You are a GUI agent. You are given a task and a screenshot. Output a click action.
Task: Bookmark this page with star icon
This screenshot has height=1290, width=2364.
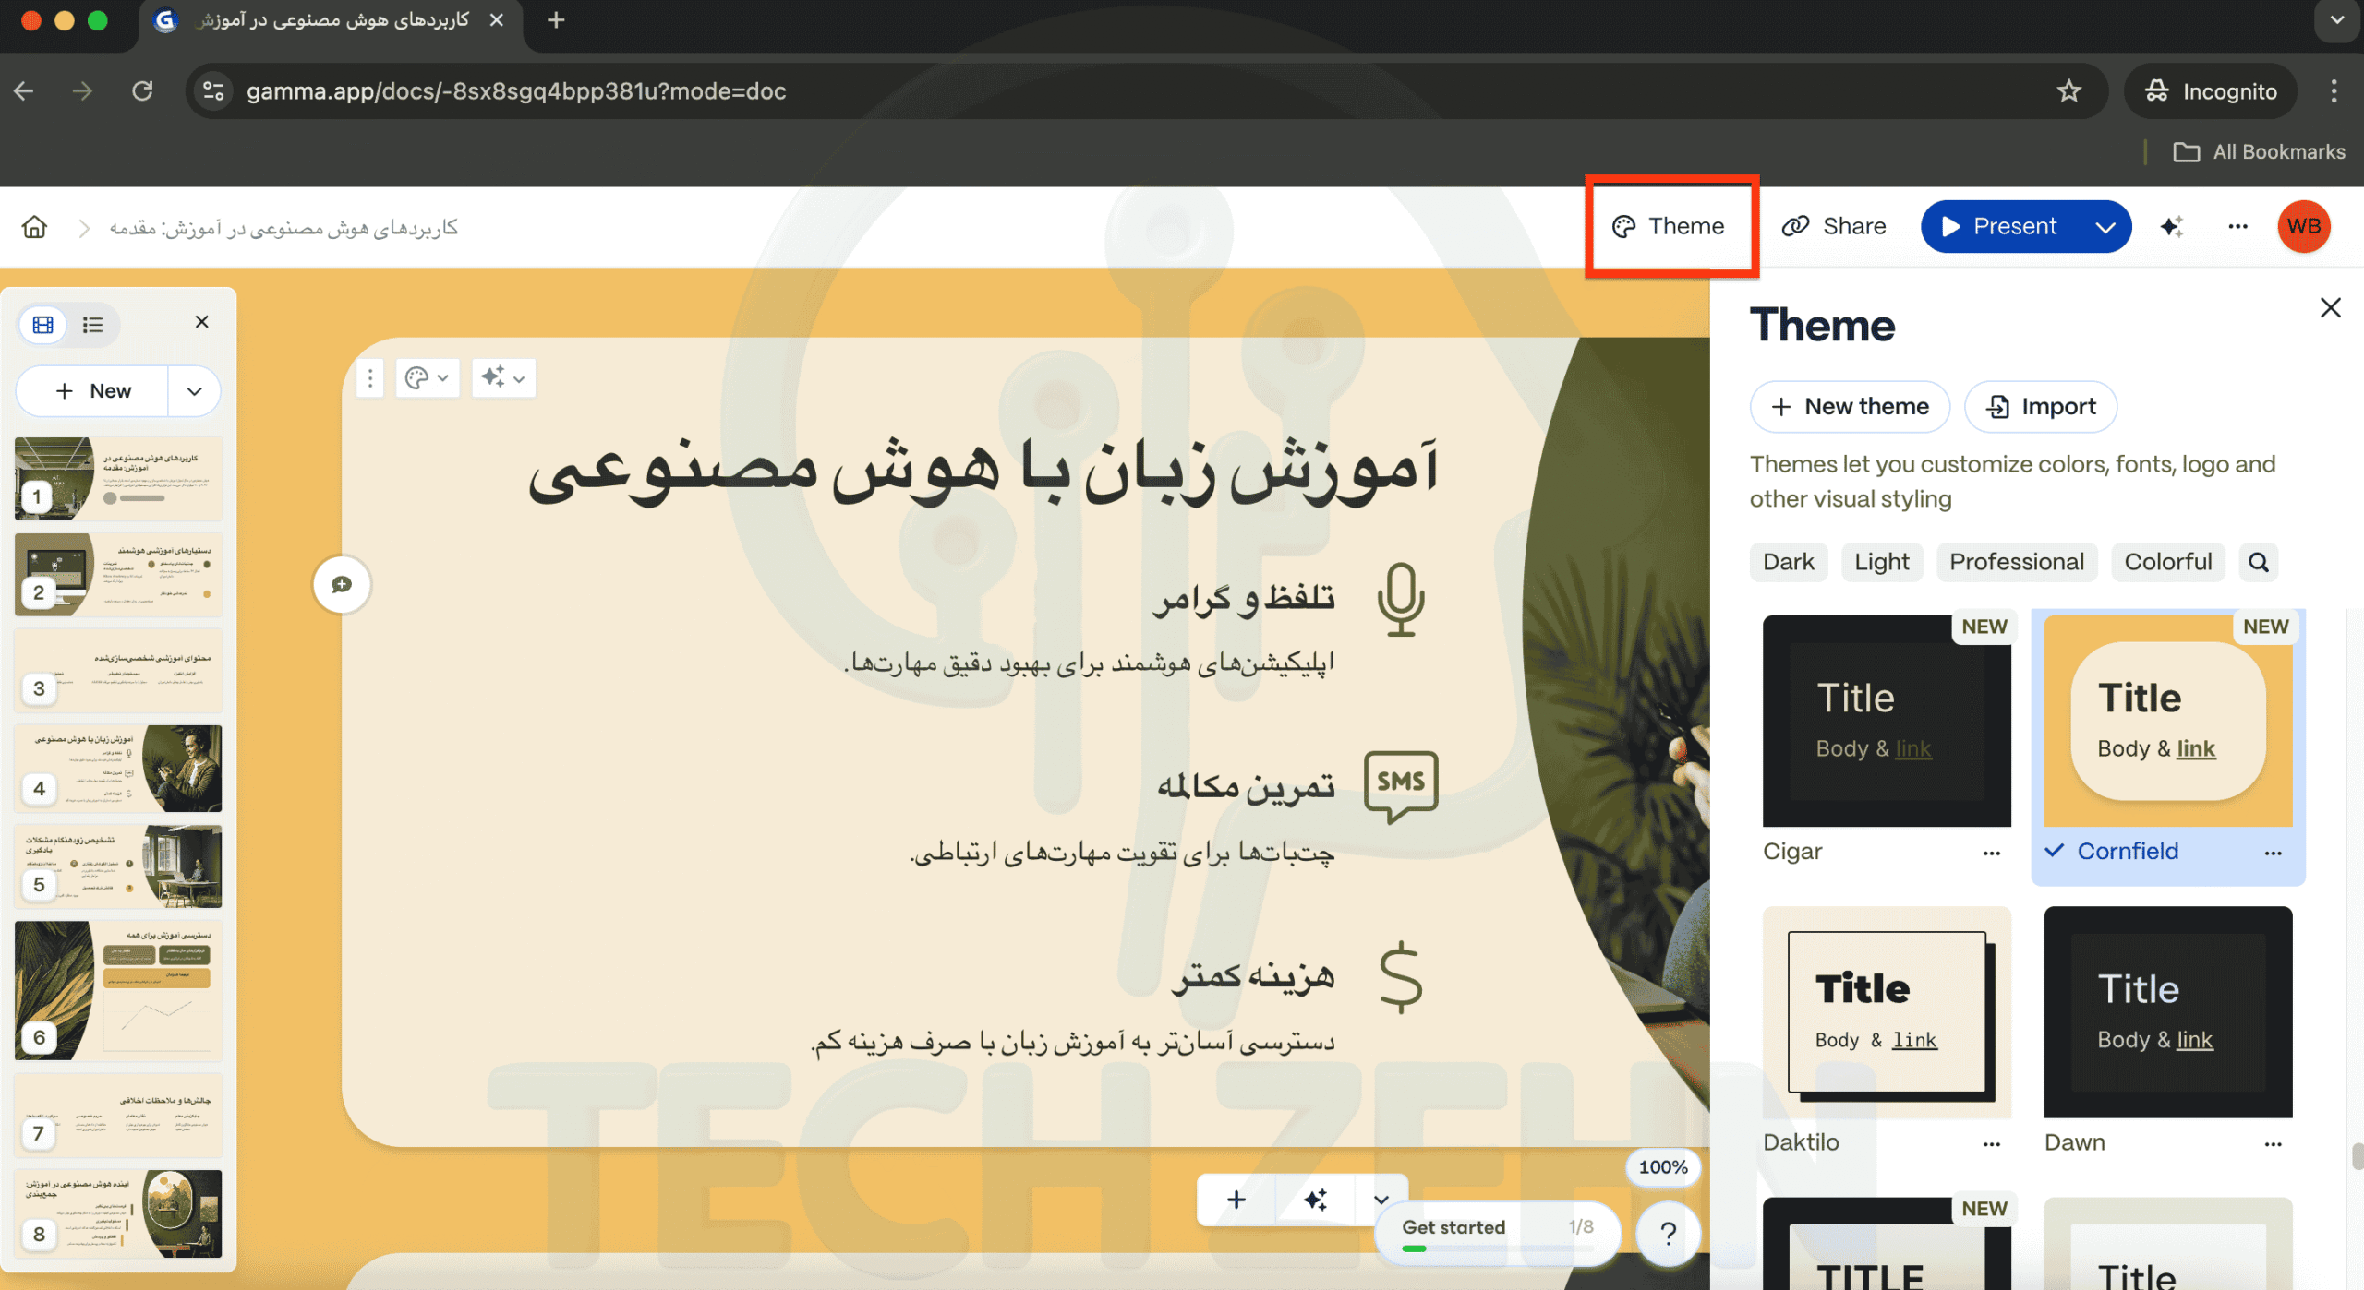pos(2068,90)
